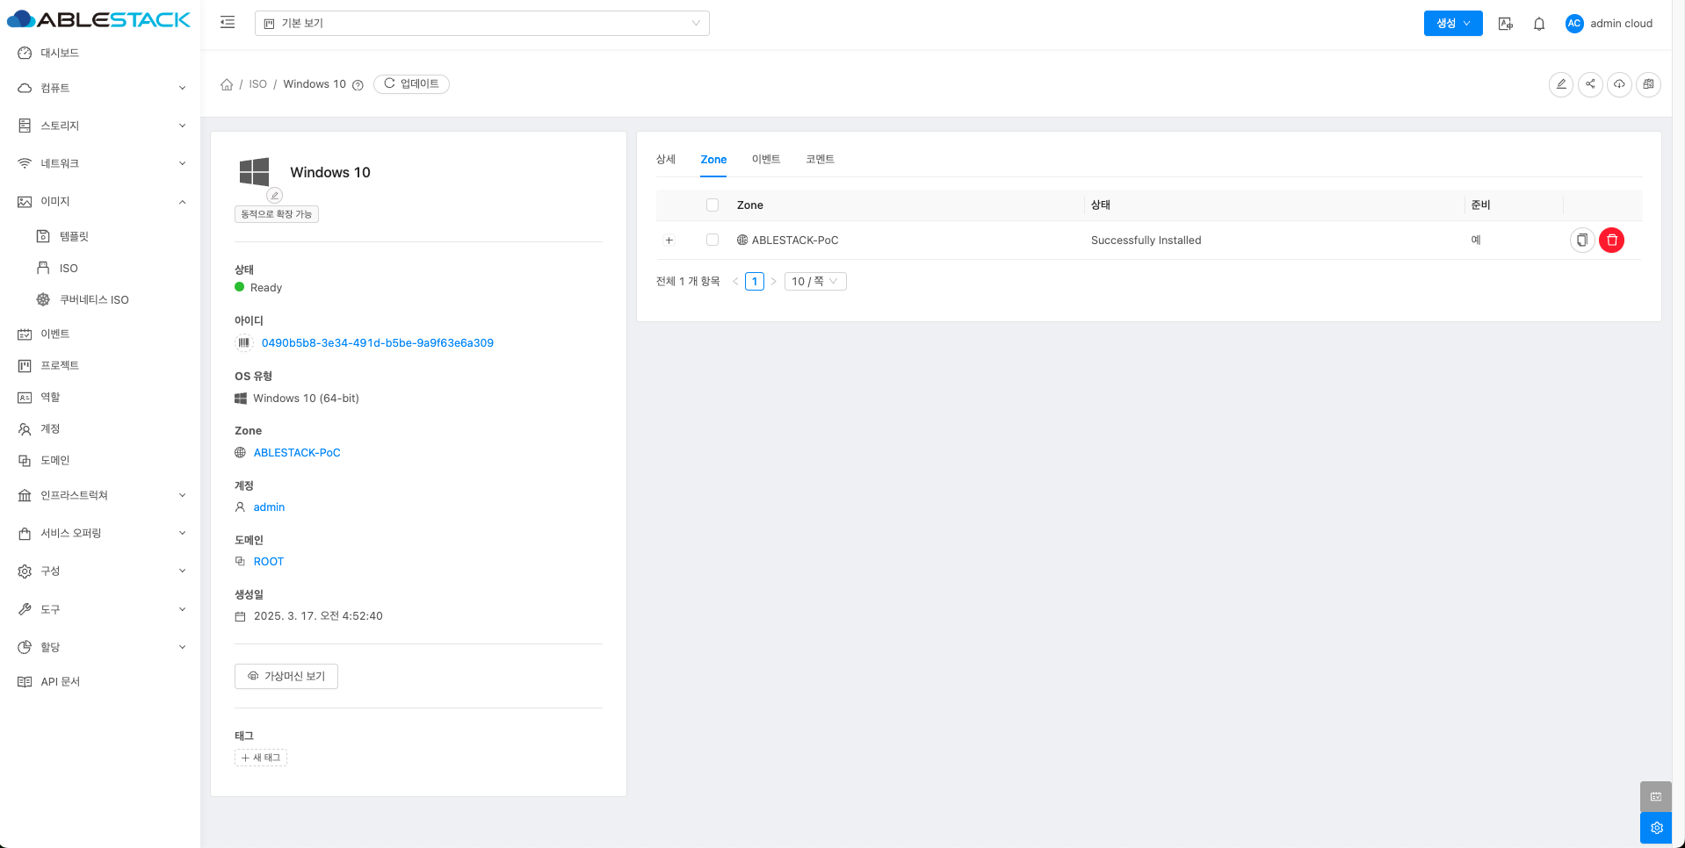Click the share ISO permissions icon
Screen dimensions: 1685x848
1590,84
